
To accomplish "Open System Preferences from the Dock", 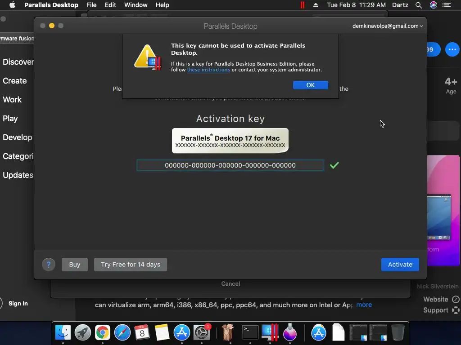I will point(202,333).
